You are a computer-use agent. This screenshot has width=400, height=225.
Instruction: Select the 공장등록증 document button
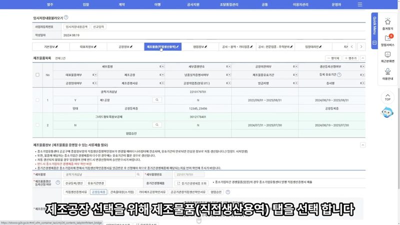(x=98, y=192)
